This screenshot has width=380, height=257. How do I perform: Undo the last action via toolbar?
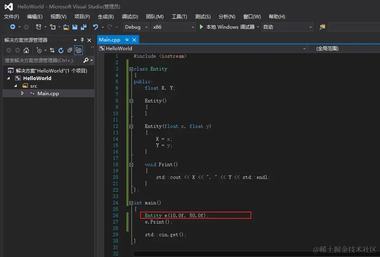pyautogui.click(x=96, y=27)
